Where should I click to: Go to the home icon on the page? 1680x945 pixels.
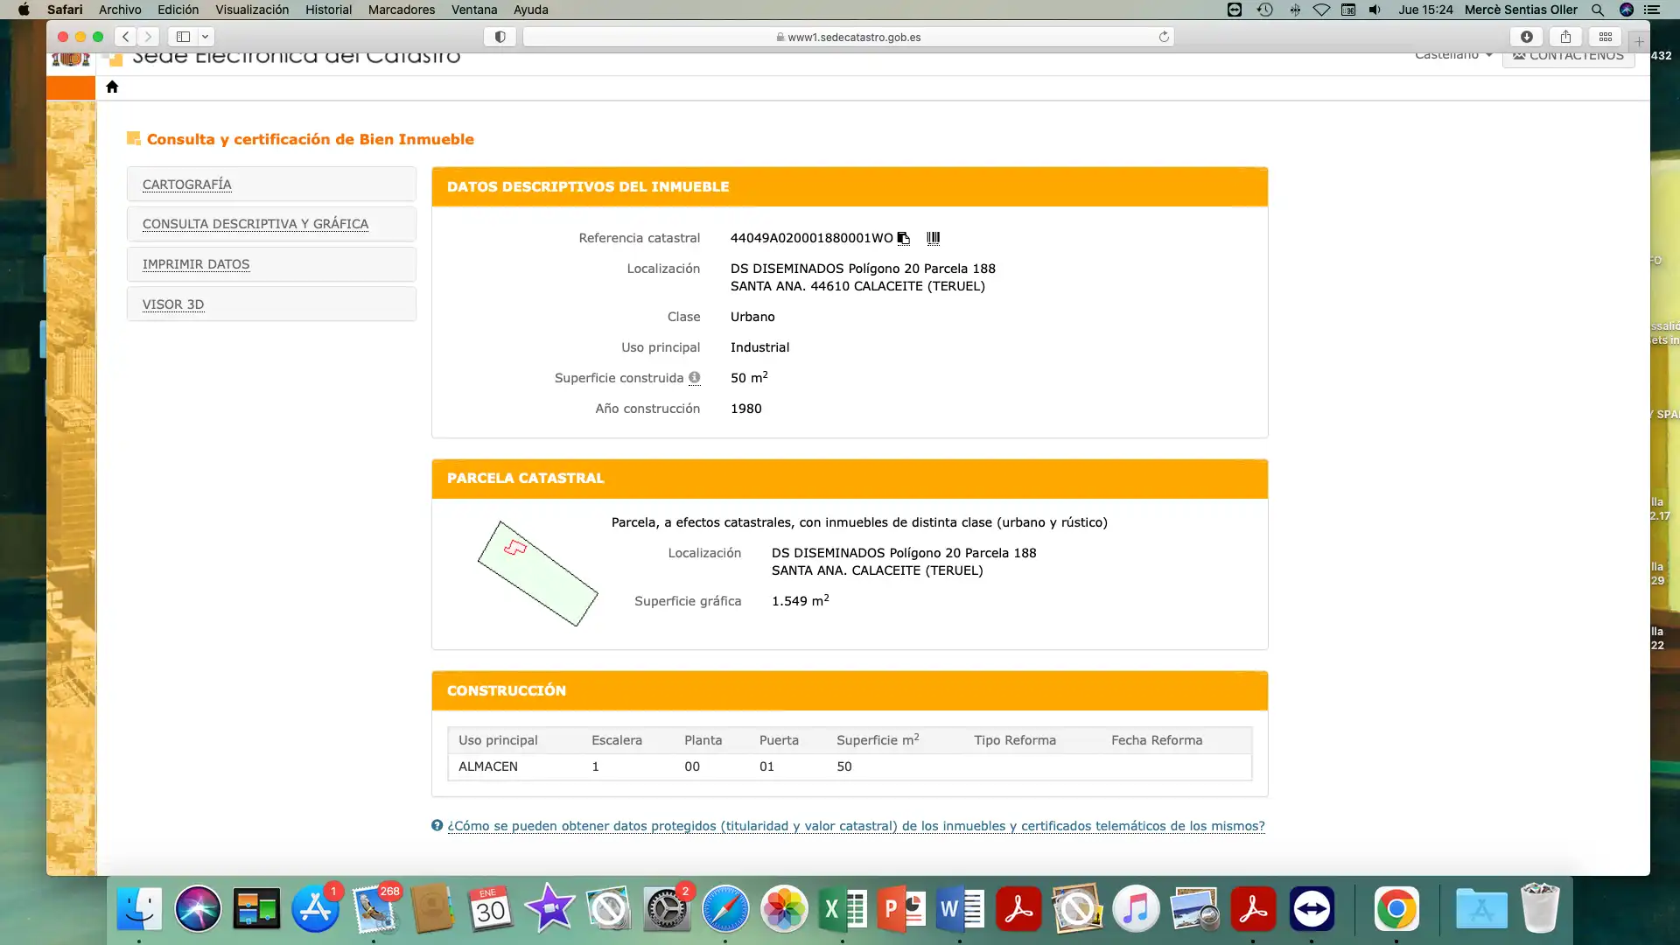point(112,87)
